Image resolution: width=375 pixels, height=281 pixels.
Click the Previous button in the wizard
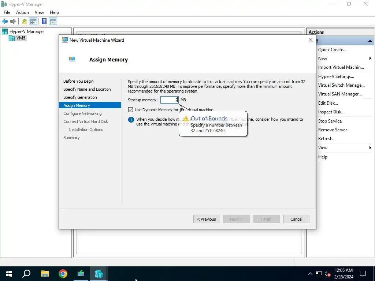(207, 219)
